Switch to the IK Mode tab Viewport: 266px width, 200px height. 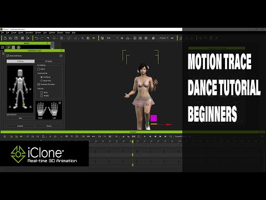pyautogui.click(x=21, y=61)
